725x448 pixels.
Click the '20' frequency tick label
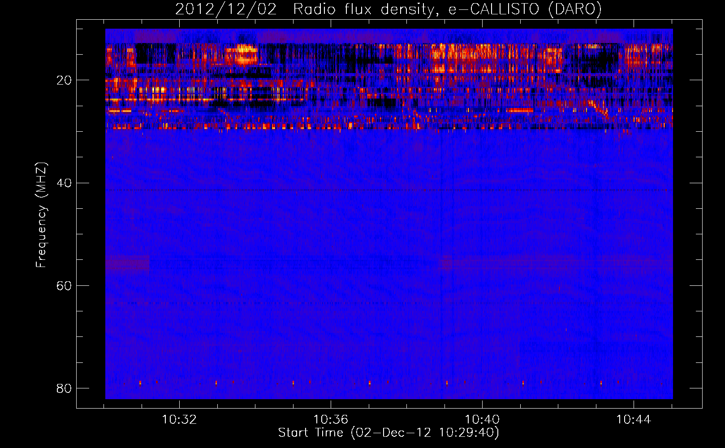(64, 80)
